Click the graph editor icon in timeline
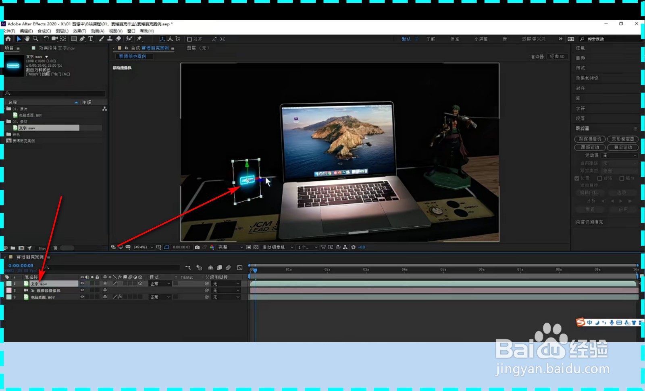 click(x=240, y=267)
